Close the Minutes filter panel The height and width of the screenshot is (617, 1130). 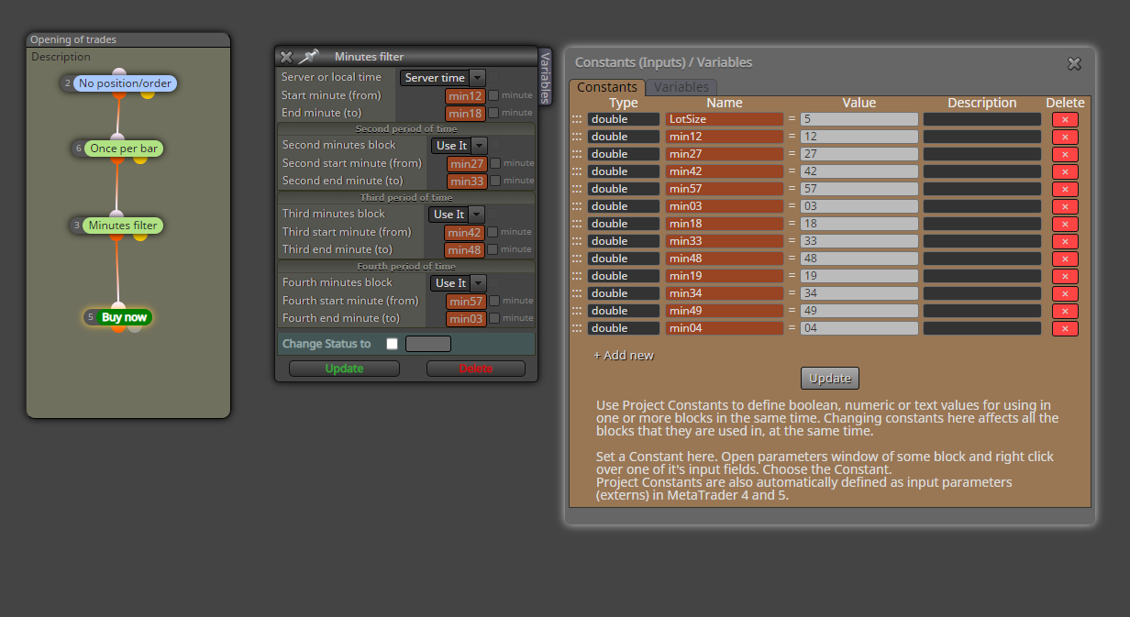[286, 57]
